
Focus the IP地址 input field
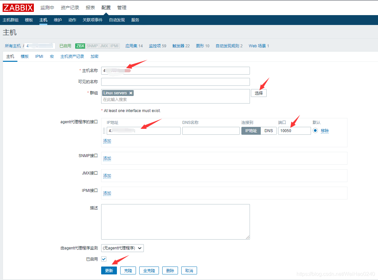144,131
